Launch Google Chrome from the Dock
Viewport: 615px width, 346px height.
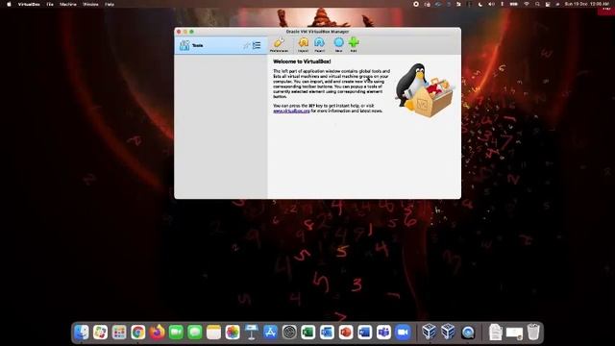[x=138, y=333]
